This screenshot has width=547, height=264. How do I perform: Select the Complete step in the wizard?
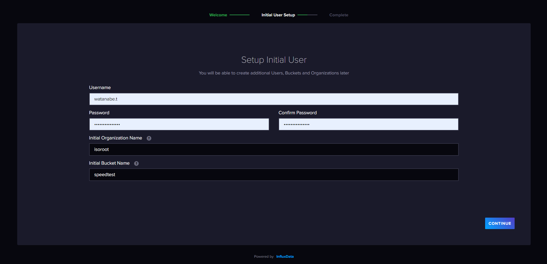coord(339,15)
